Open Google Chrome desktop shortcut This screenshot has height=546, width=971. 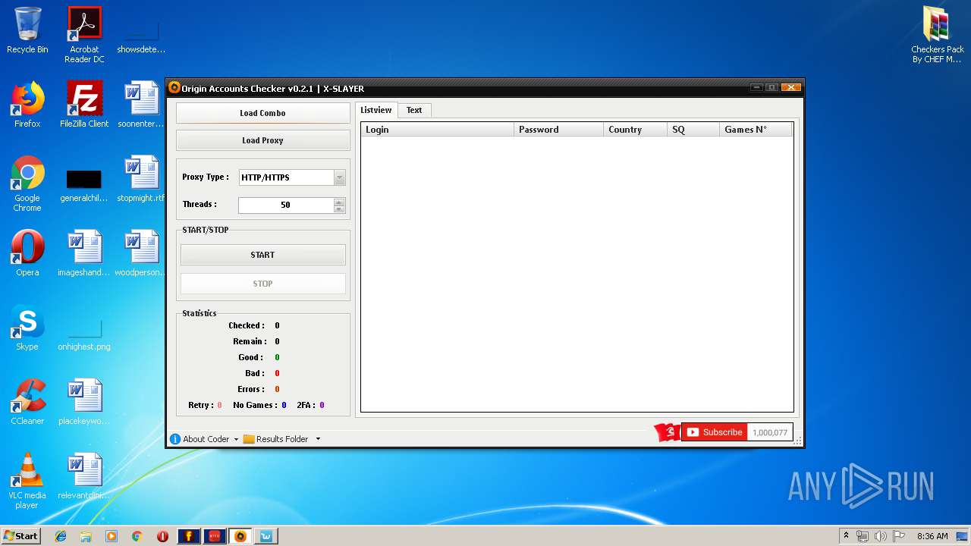[27, 184]
